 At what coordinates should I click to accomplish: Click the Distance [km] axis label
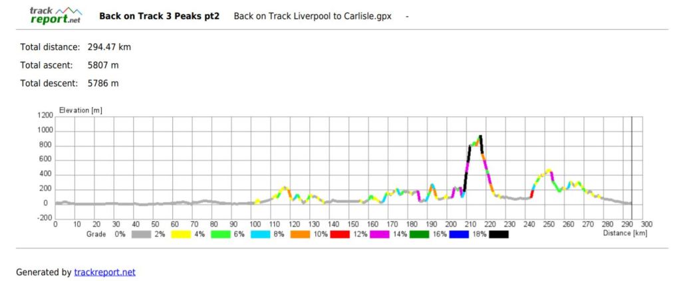(x=624, y=233)
